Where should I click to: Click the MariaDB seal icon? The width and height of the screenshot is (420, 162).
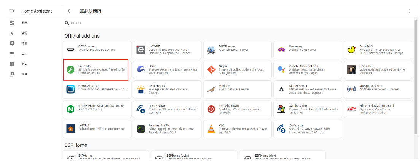[x=211, y=90]
